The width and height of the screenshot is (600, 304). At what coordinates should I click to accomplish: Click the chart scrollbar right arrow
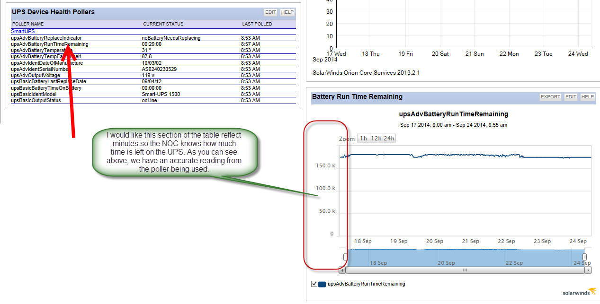588,270
